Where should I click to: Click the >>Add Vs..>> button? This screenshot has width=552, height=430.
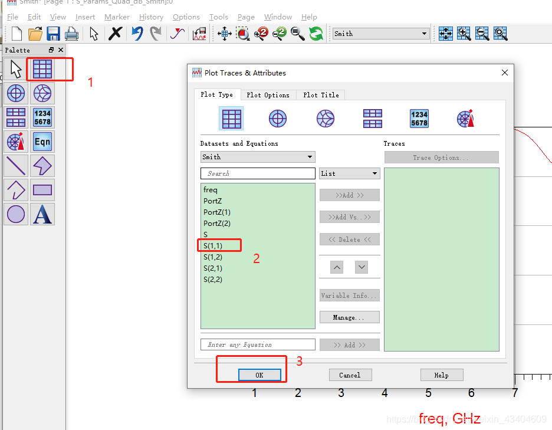(349, 217)
